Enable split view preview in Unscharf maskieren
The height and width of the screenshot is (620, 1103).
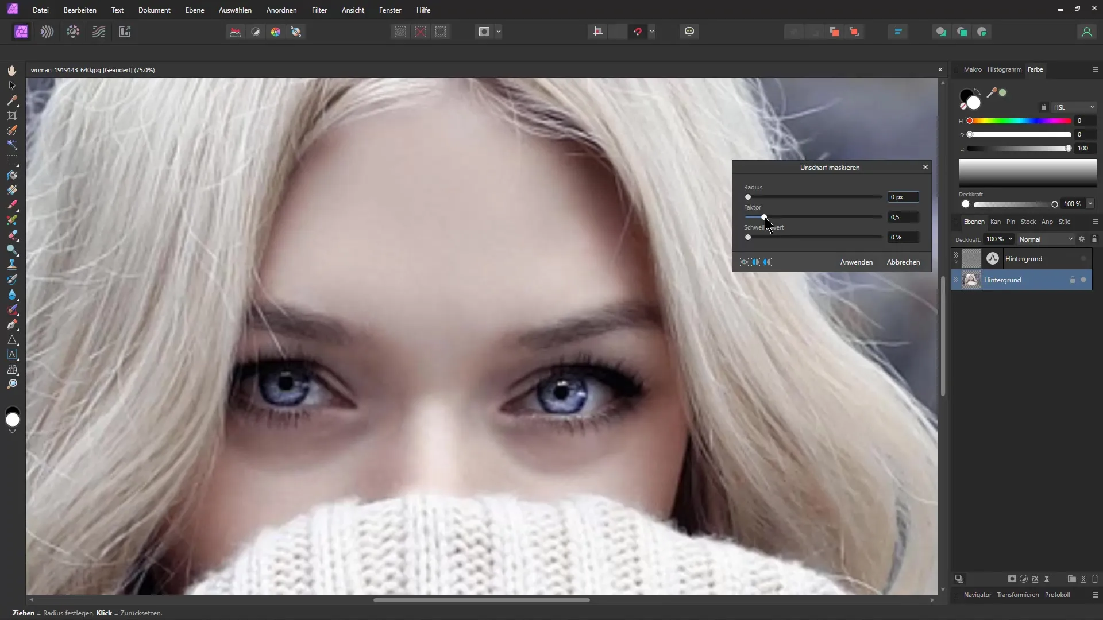755,262
